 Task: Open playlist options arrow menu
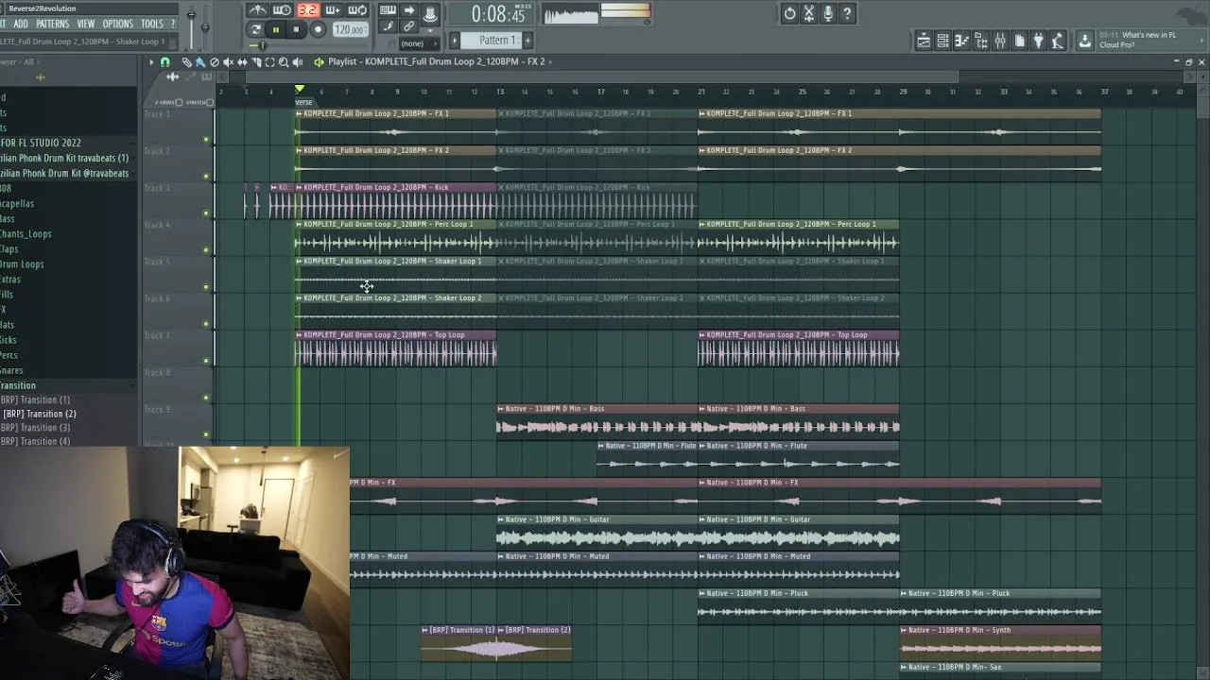coord(151,61)
